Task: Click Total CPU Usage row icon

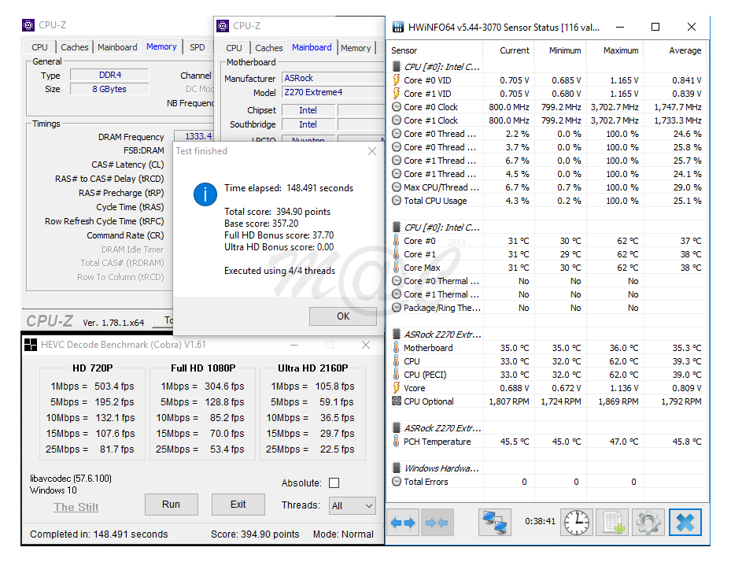Action: click(397, 201)
